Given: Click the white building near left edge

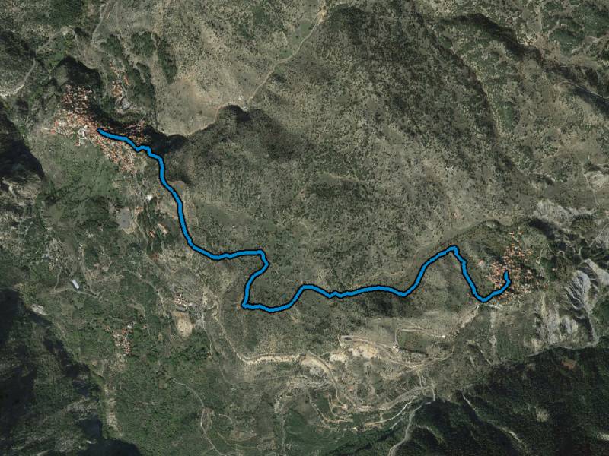Looking at the screenshot, I should 75,283.
